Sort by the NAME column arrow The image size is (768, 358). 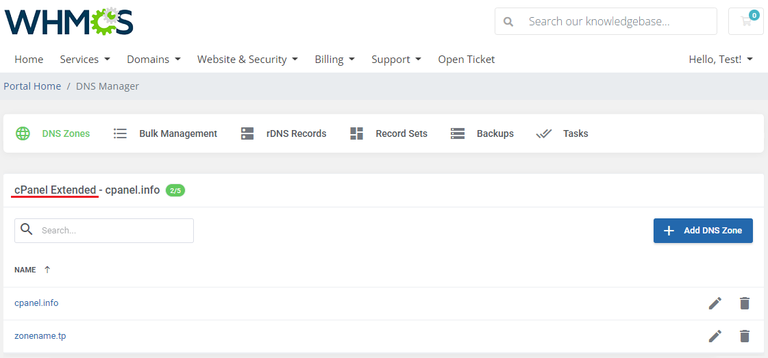coord(47,270)
